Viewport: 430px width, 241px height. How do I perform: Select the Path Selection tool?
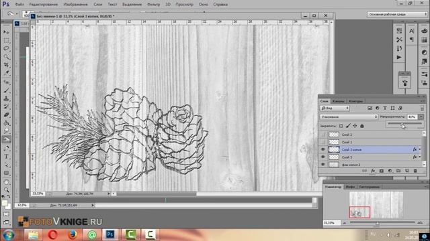pos(6,165)
